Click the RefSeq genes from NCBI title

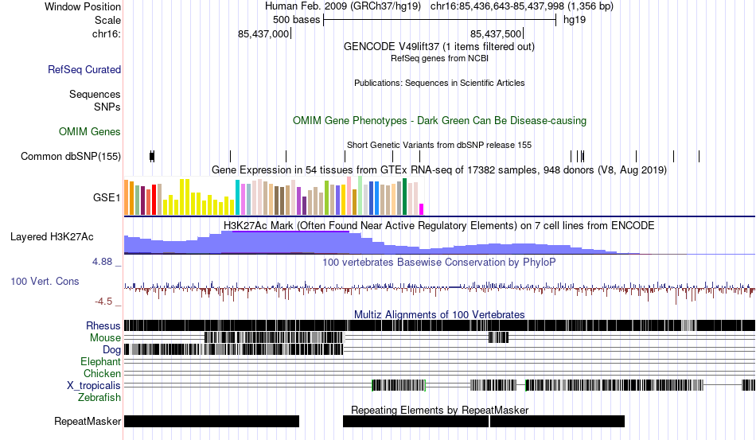(439, 58)
